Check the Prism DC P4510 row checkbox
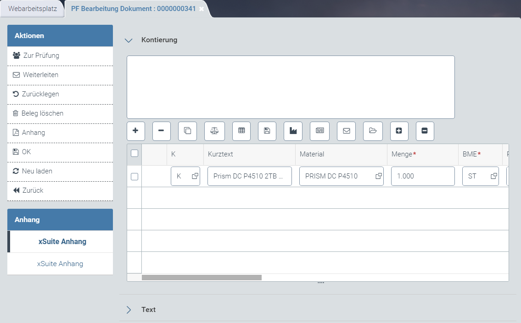This screenshot has height=323, width=521. (x=134, y=176)
